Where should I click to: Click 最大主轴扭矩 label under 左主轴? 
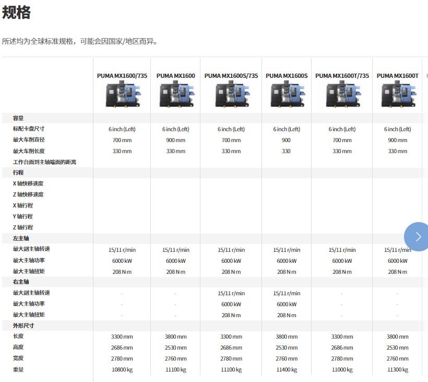(x=29, y=271)
